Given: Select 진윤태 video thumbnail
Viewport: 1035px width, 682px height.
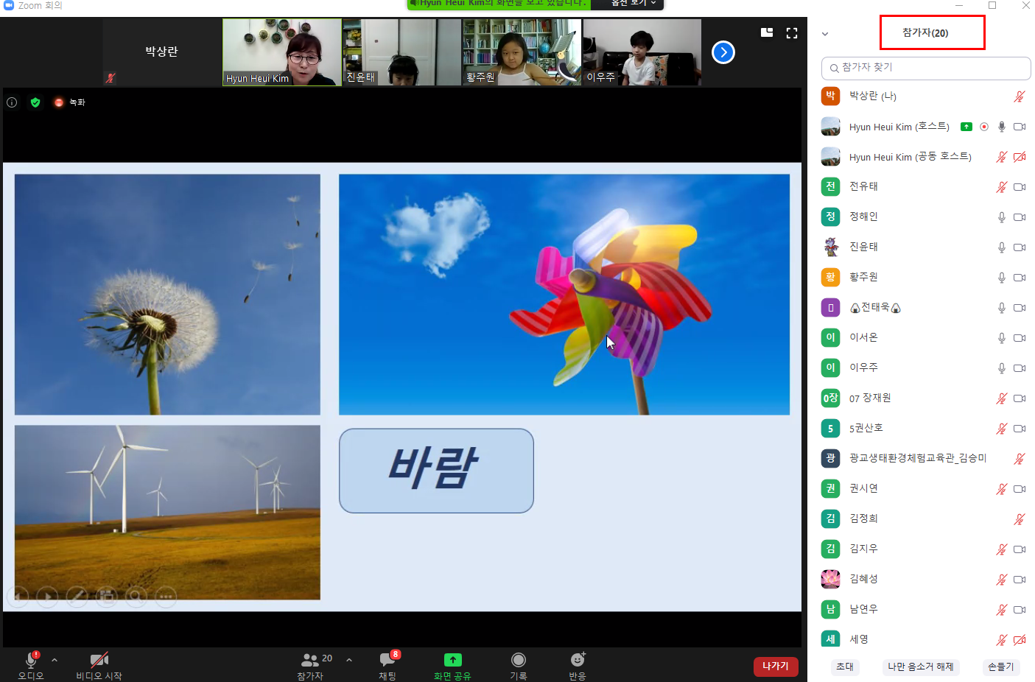Looking at the screenshot, I should click(x=402, y=52).
